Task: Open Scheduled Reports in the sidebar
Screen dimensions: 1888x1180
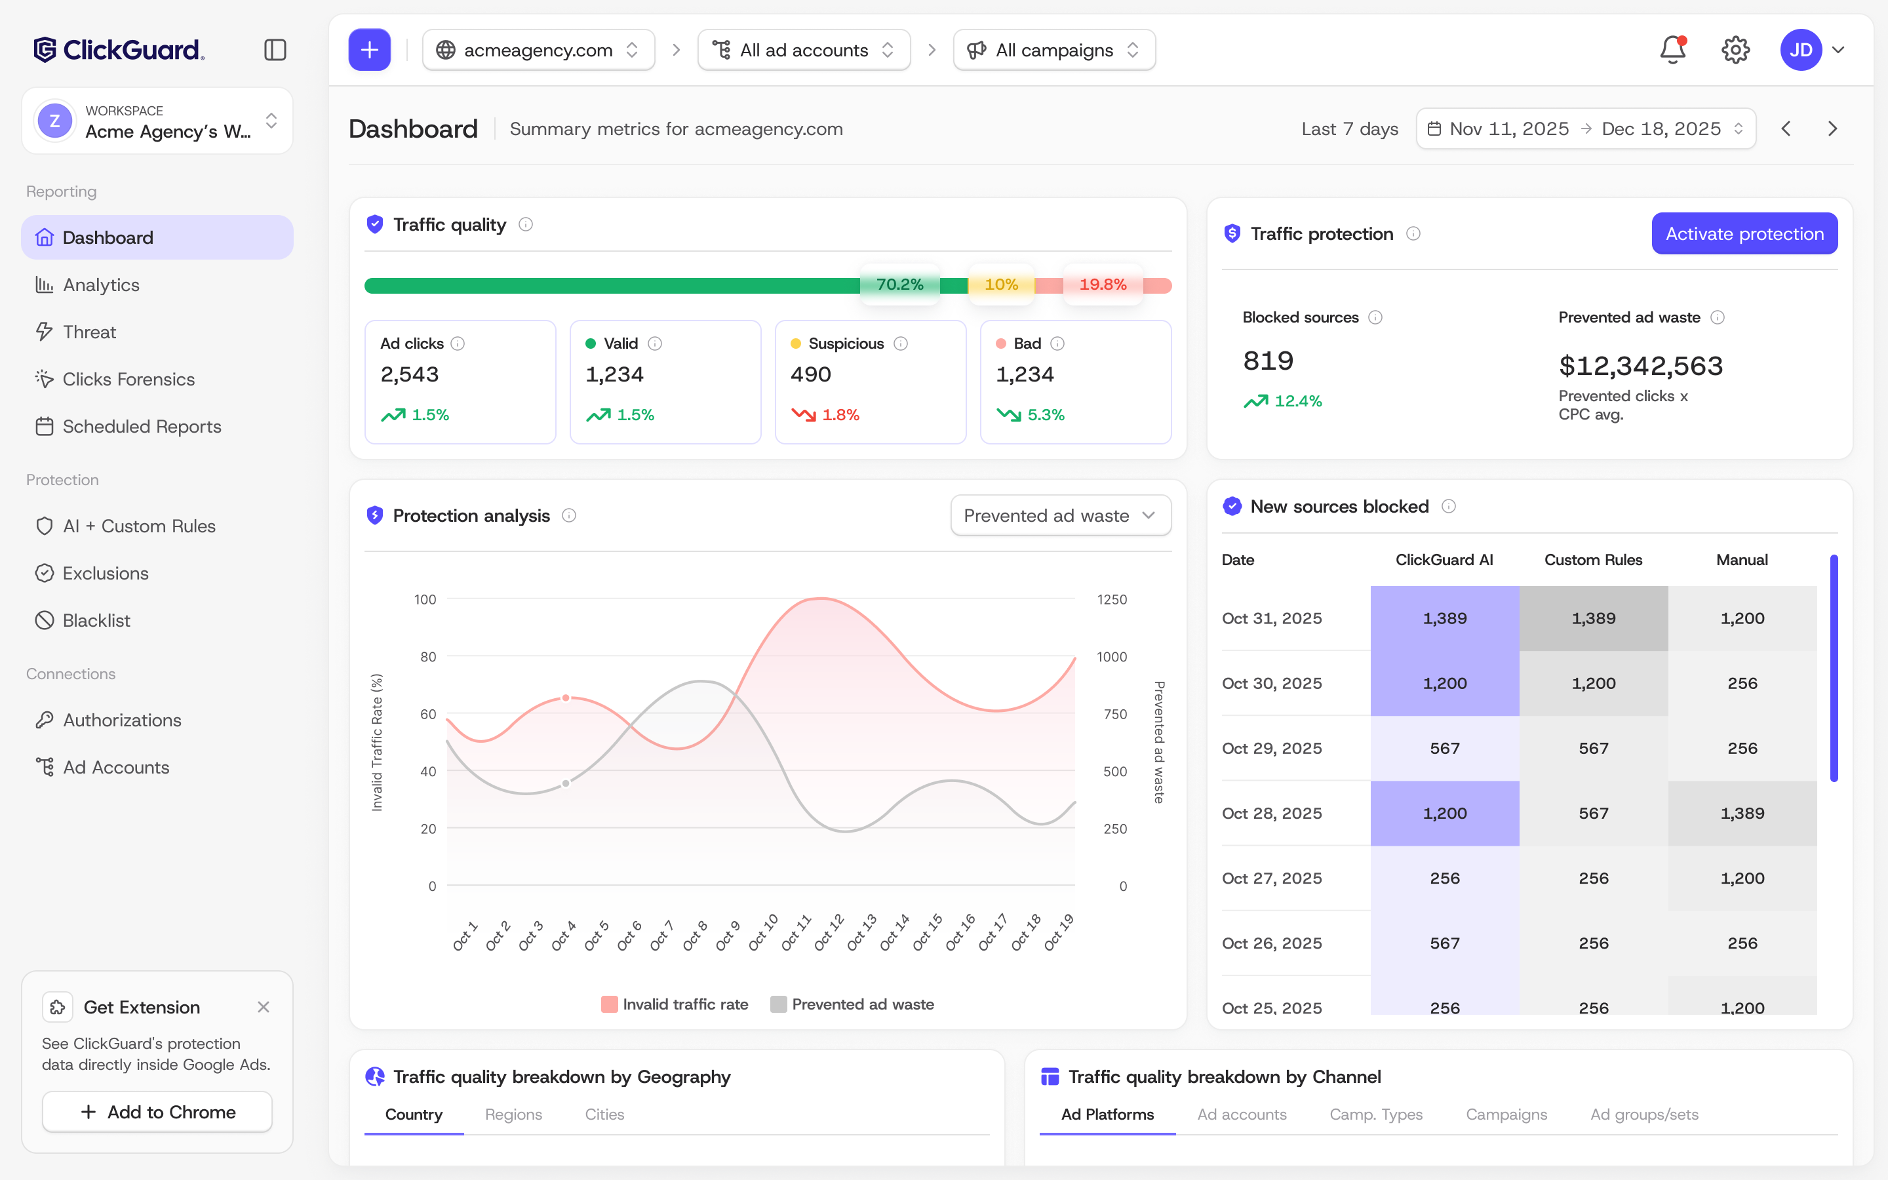Action: [157, 426]
